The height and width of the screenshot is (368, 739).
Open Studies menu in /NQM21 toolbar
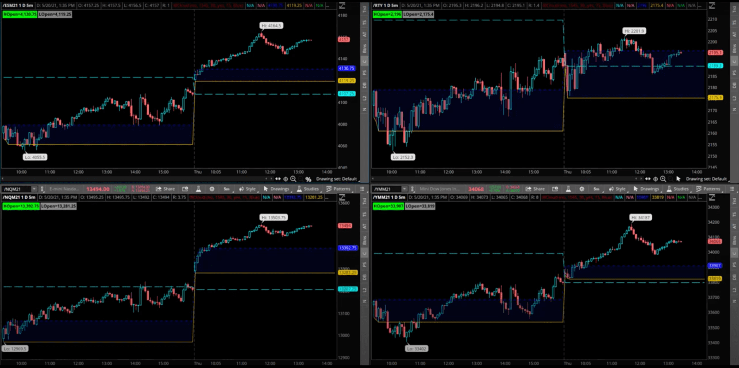click(x=308, y=189)
